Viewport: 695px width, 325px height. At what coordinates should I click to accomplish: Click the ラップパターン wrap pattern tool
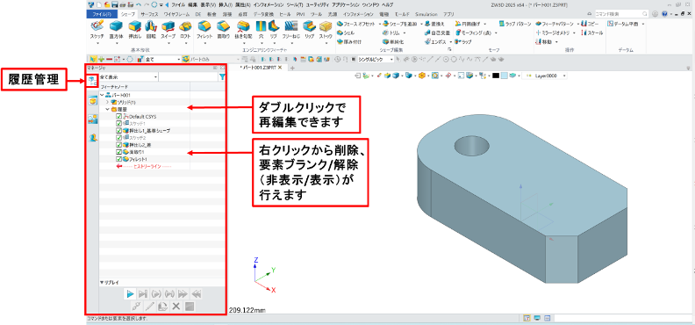[514, 24]
